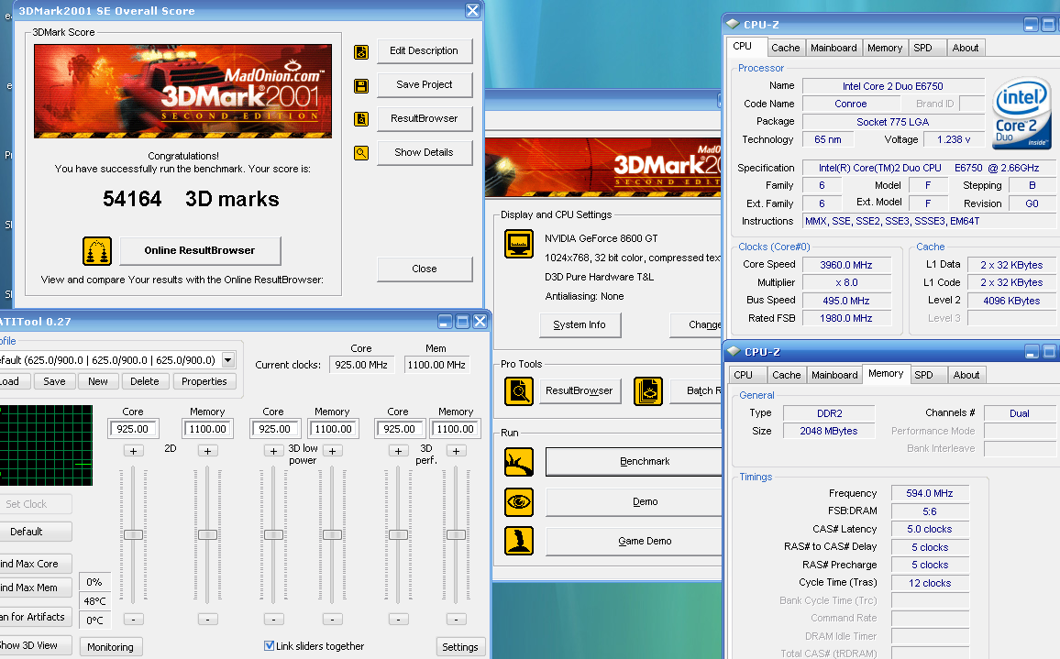This screenshot has width=1060, height=659.
Task: Click the Demo eye icon
Action: pyautogui.click(x=519, y=501)
